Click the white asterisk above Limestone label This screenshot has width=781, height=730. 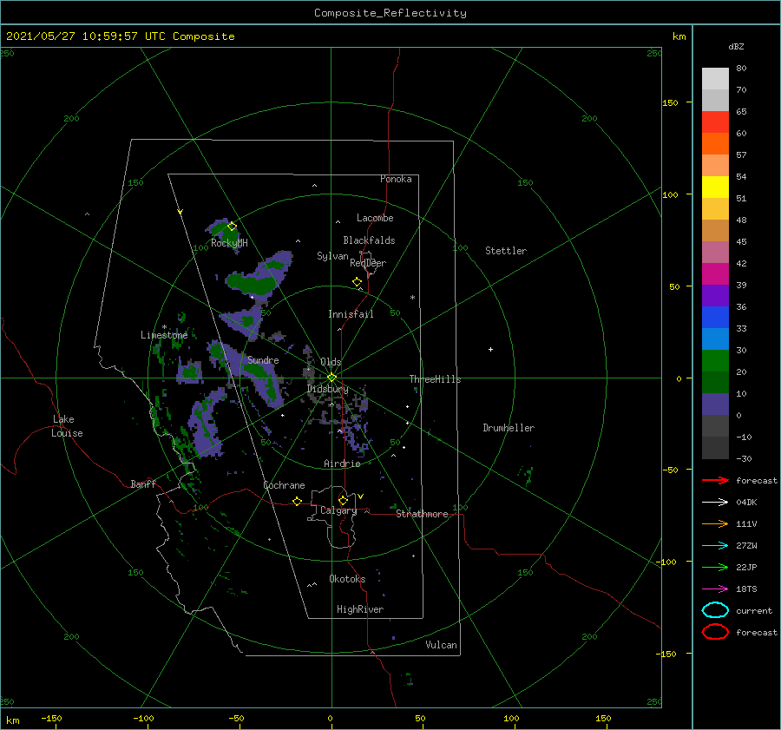coord(164,327)
